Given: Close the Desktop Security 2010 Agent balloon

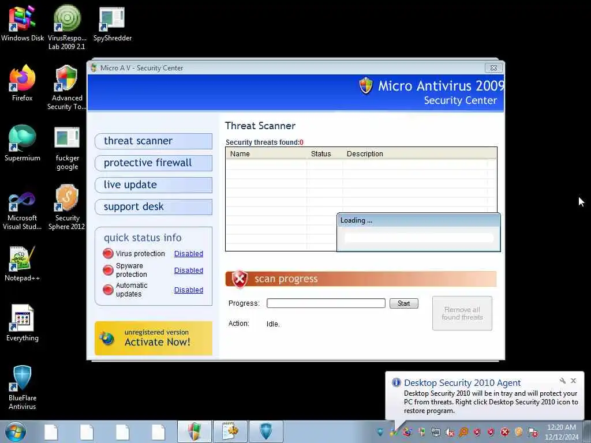Looking at the screenshot, I should point(573,381).
